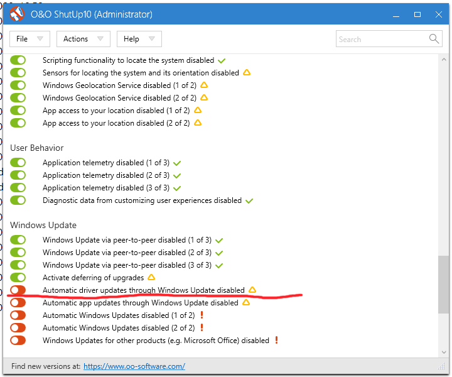Click the scrollbar down arrow
This screenshot has width=452, height=377.
pyautogui.click(x=444, y=352)
